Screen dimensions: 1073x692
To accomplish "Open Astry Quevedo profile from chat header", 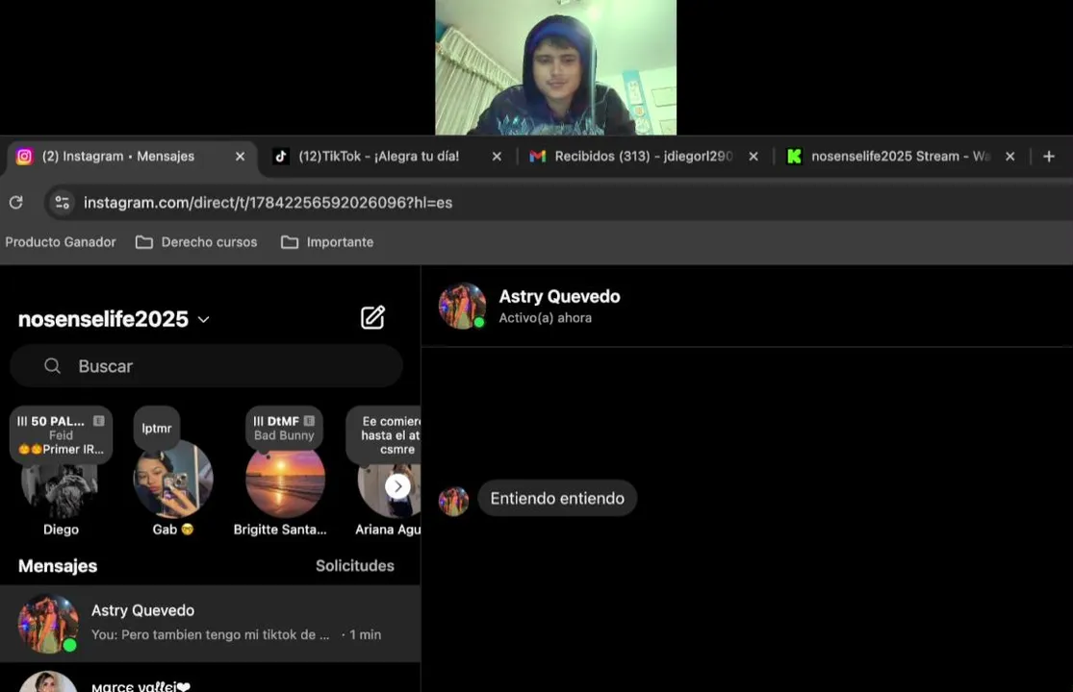I will pos(559,296).
